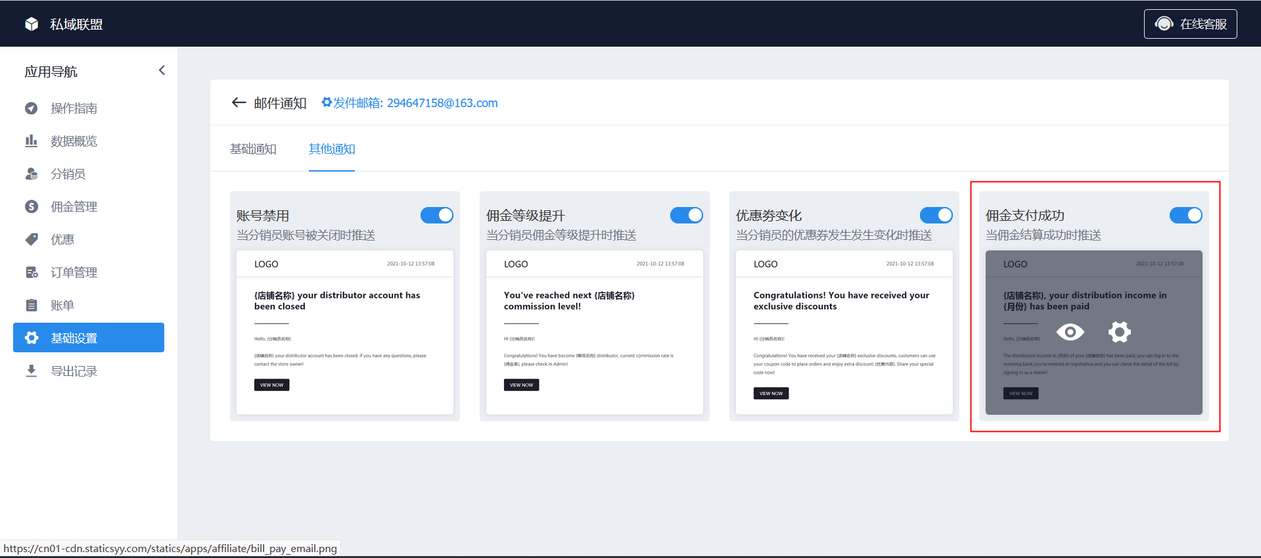1261x558 pixels.
Task: Click description 当分销员账号被关闭时推送
Action: (x=306, y=235)
